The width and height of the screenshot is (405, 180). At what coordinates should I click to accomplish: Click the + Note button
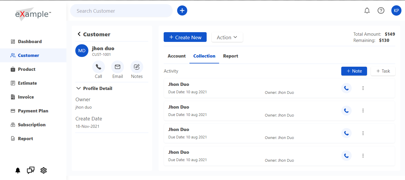click(x=354, y=71)
